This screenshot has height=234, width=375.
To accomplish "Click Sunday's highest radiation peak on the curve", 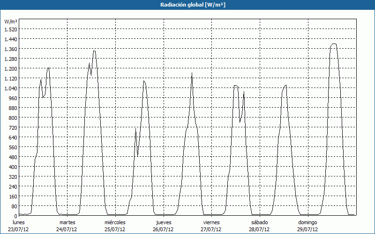I will pyautogui.click(x=334, y=44).
